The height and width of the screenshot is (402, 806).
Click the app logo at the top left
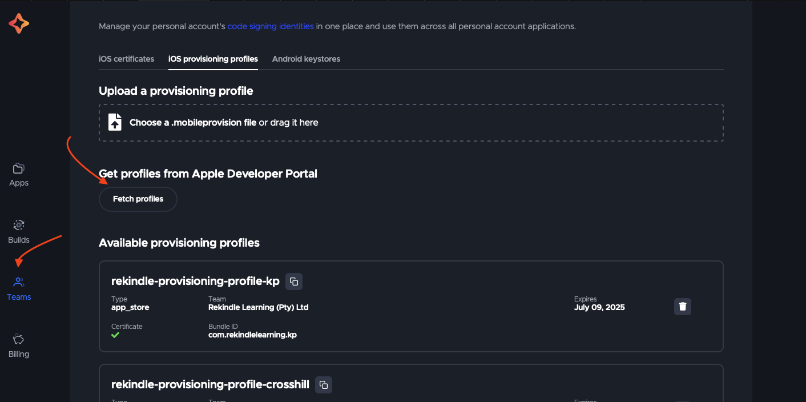pyautogui.click(x=19, y=24)
